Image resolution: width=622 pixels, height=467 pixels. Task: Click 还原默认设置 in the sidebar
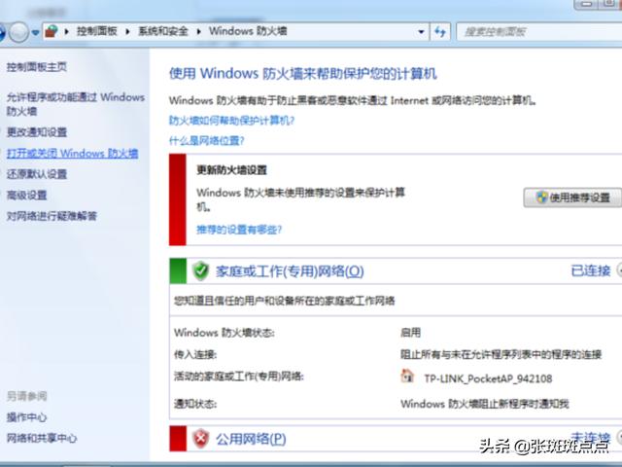coord(37,174)
